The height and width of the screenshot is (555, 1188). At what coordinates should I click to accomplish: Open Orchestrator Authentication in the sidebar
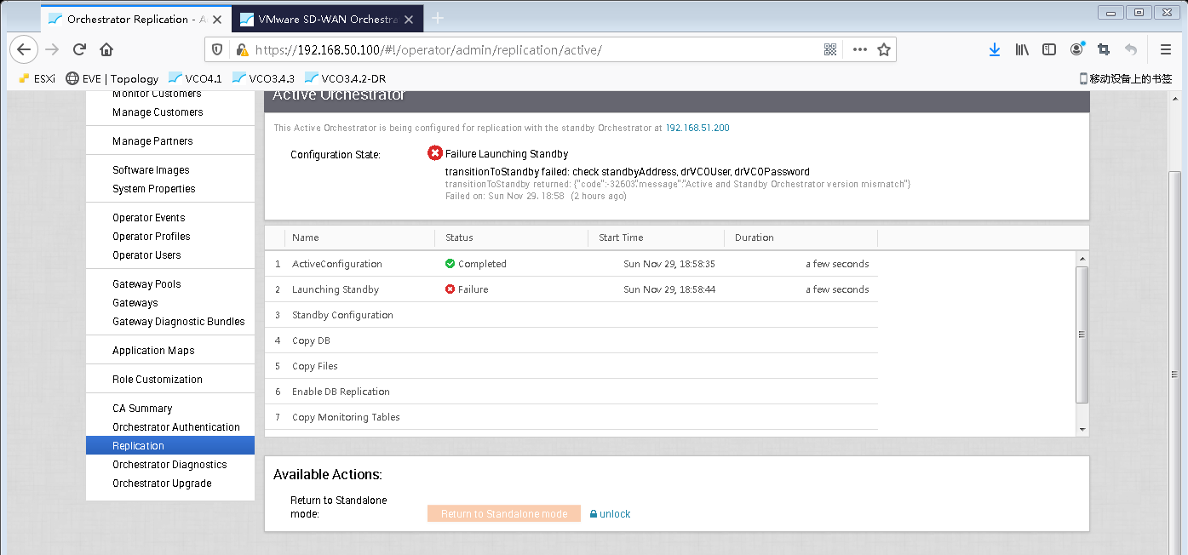176,427
